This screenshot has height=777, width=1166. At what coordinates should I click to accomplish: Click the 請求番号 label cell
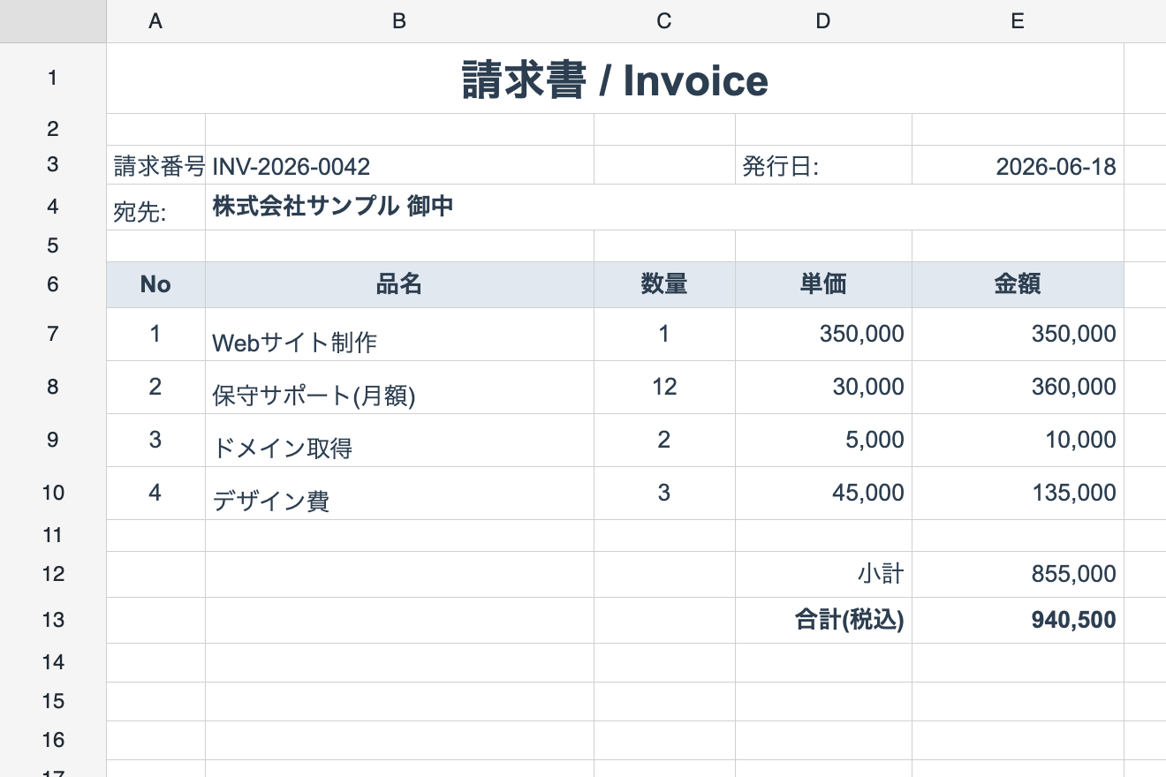[155, 164]
